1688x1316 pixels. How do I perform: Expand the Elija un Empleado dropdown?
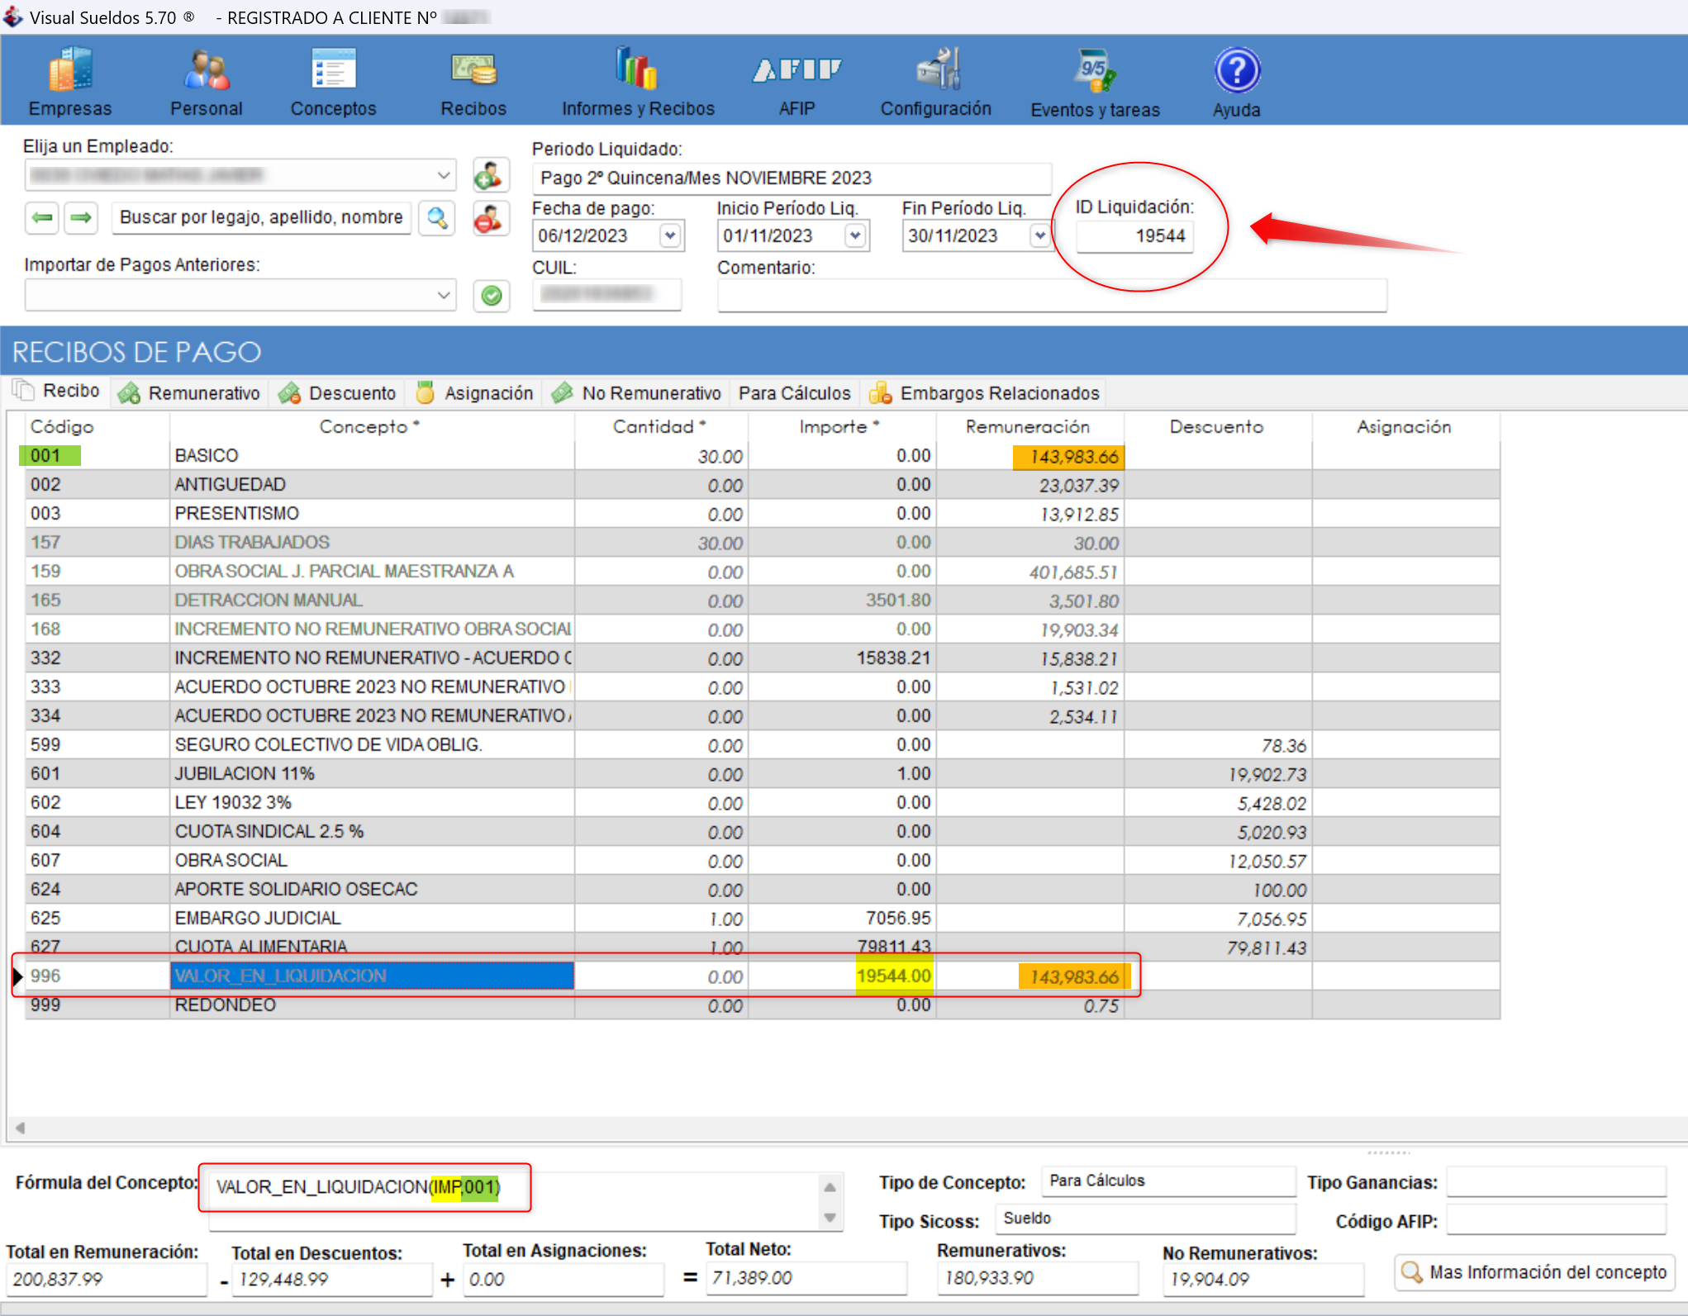click(443, 175)
